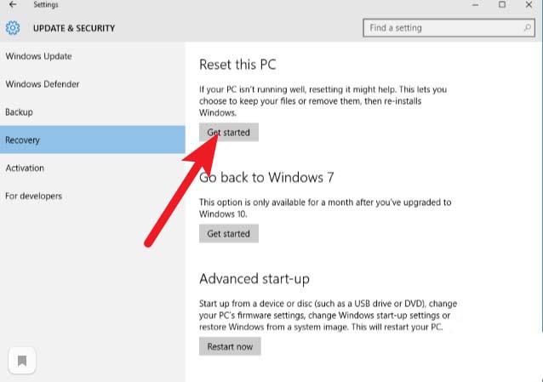
Task: Click the Advanced start-up heading
Action: tap(254, 279)
